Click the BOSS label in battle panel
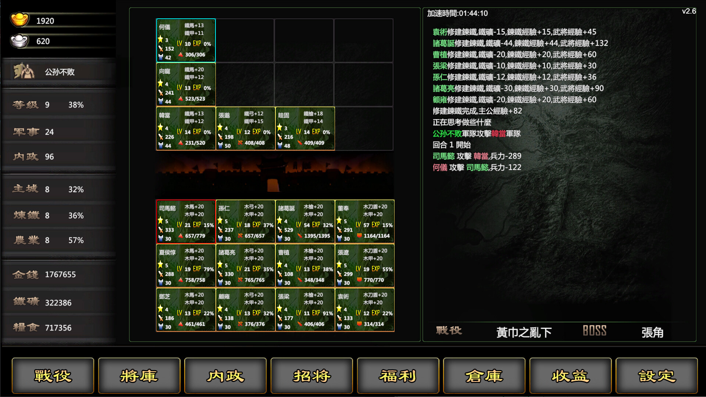The image size is (706, 397). [x=594, y=331]
